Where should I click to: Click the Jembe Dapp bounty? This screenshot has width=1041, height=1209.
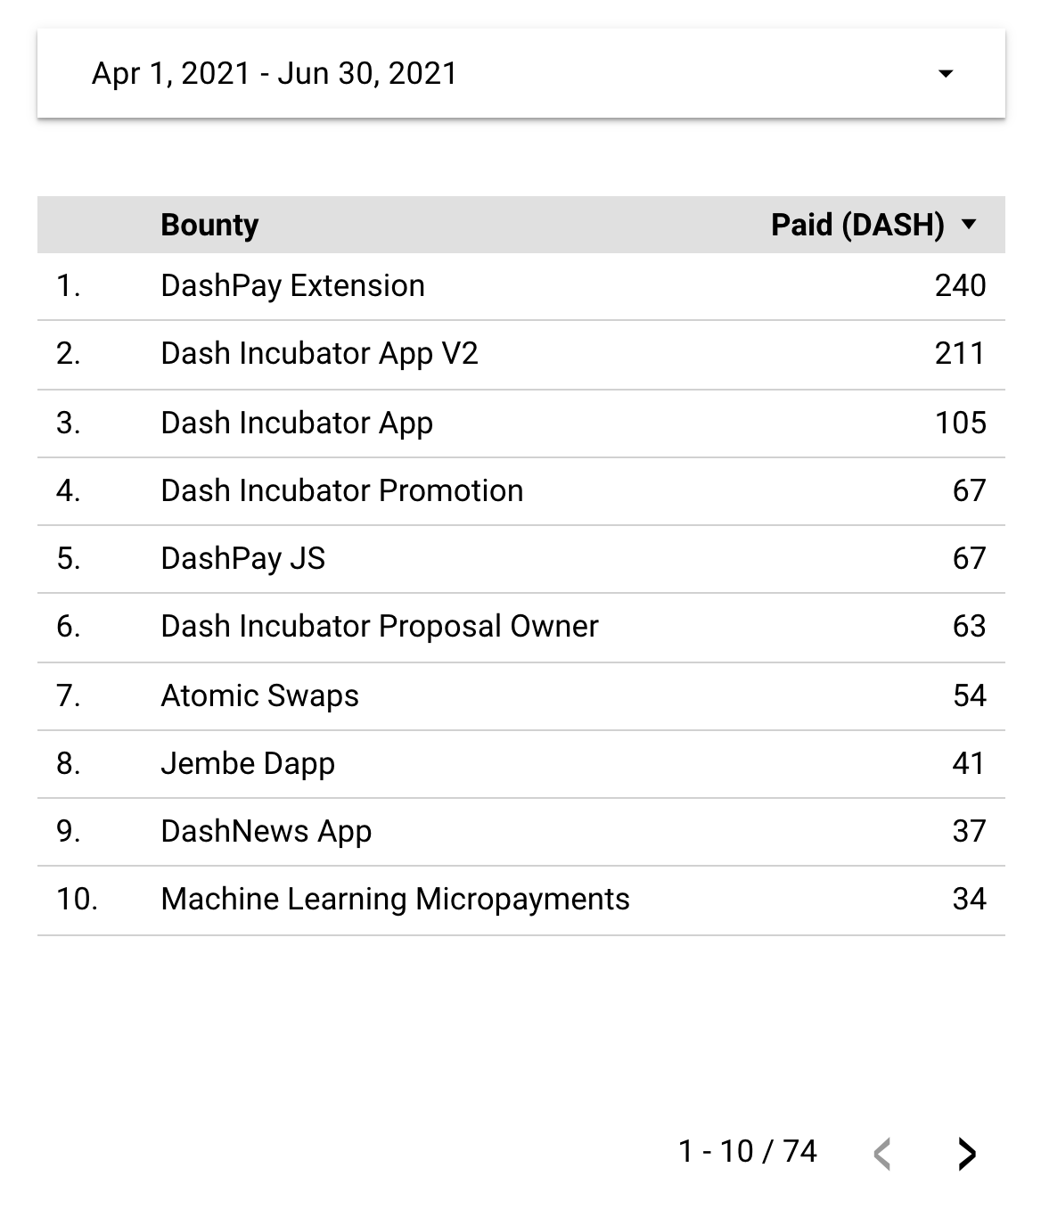pos(248,764)
